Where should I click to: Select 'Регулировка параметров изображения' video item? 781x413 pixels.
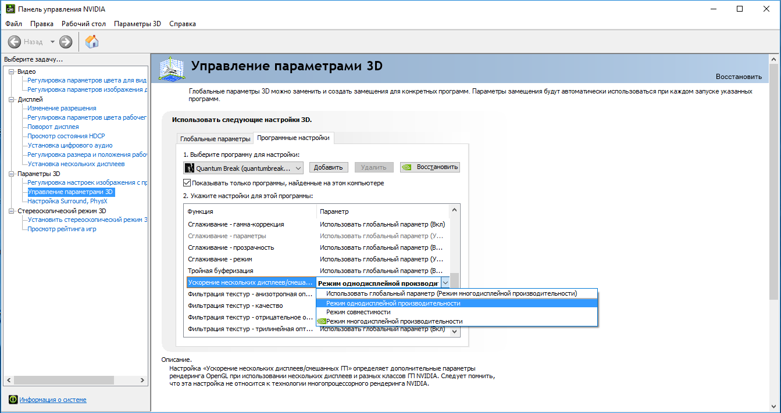coord(87,89)
